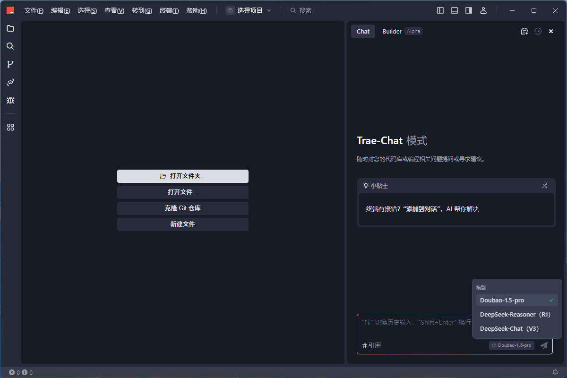This screenshot has width=567, height=378.
Task: Open the user account icon
Action: coord(483,10)
